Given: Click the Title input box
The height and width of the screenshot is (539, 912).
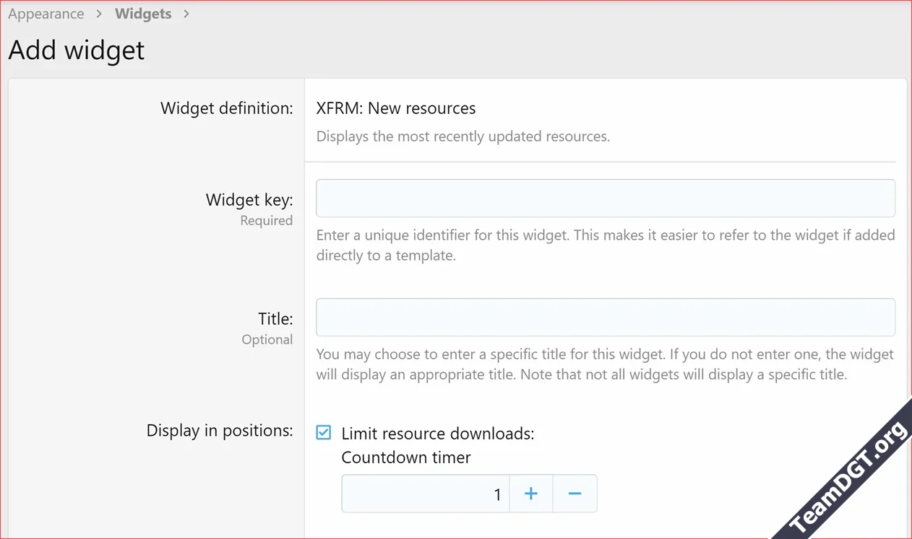Looking at the screenshot, I should click(x=606, y=317).
